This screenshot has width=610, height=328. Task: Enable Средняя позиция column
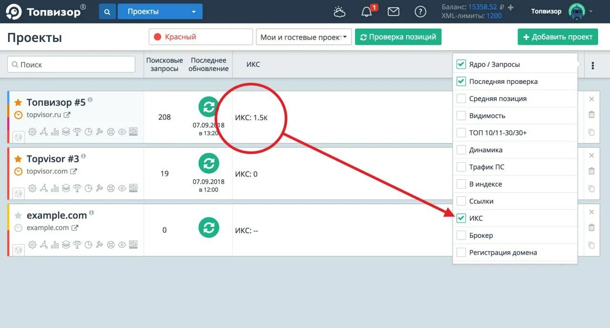coord(461,99)
